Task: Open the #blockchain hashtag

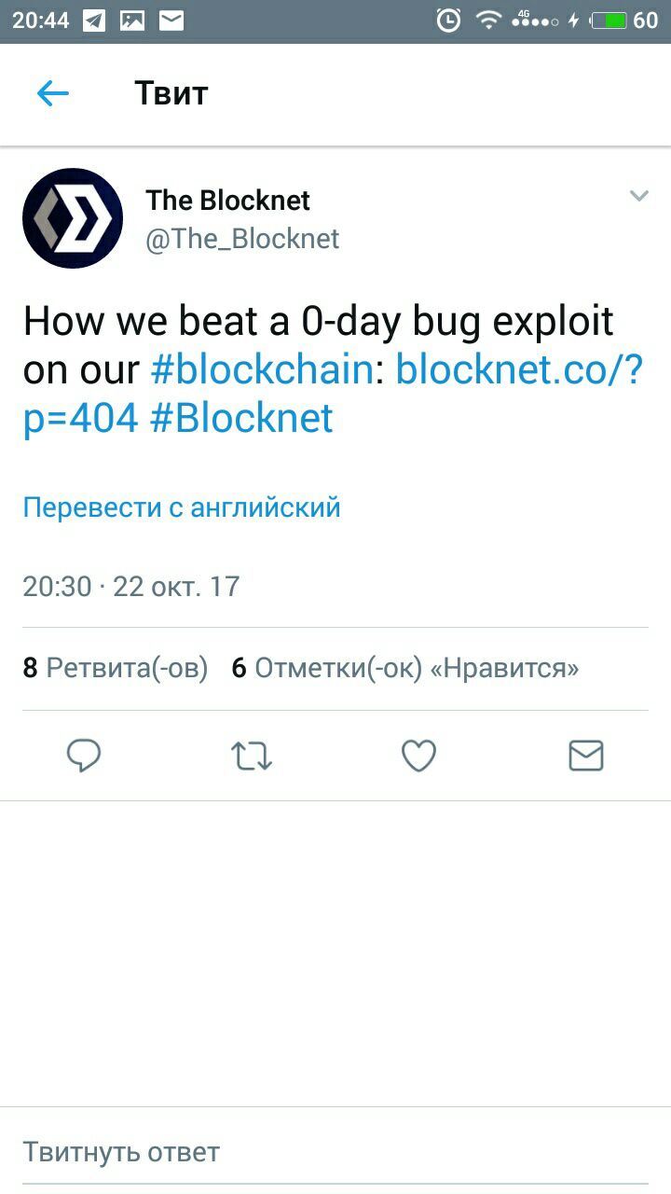Action: click(x=262, y=370)
